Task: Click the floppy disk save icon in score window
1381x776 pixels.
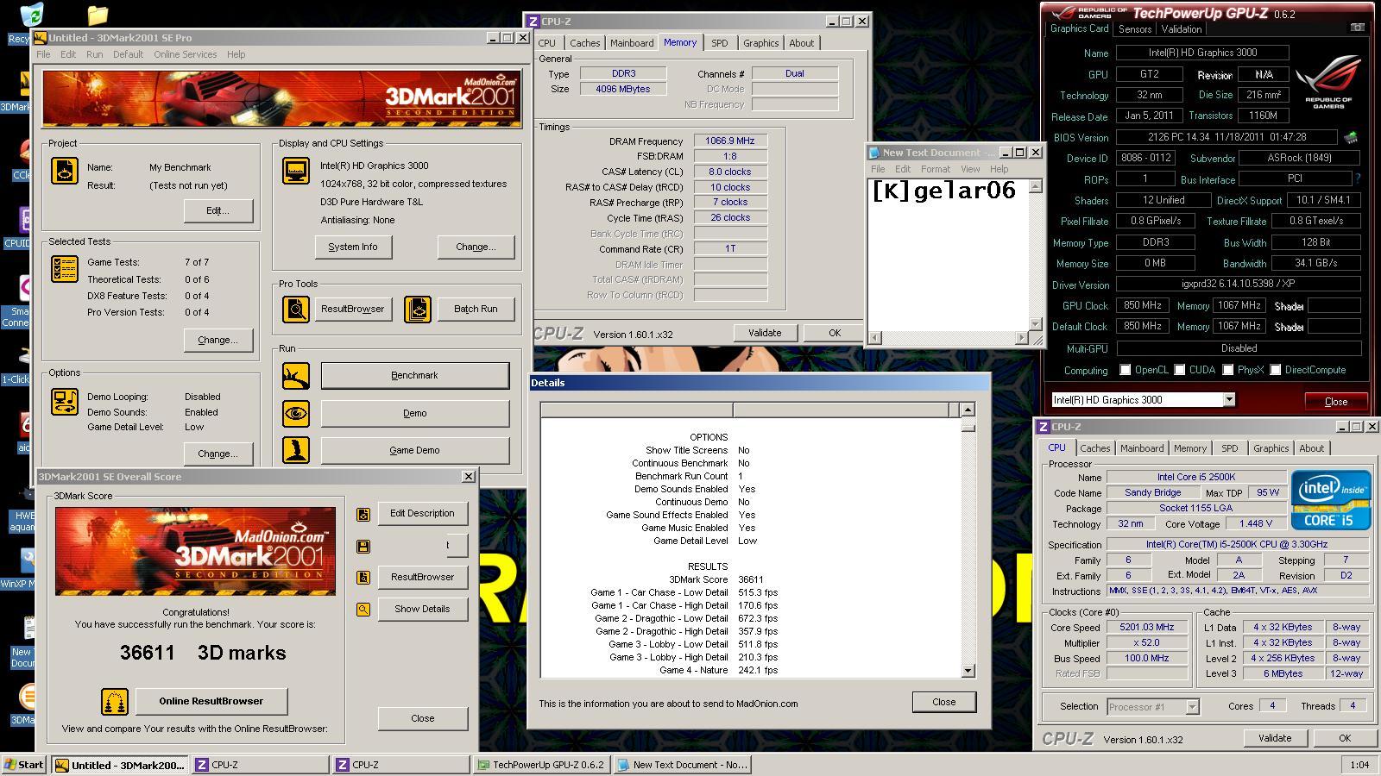Action: click(x=363, y=546)
